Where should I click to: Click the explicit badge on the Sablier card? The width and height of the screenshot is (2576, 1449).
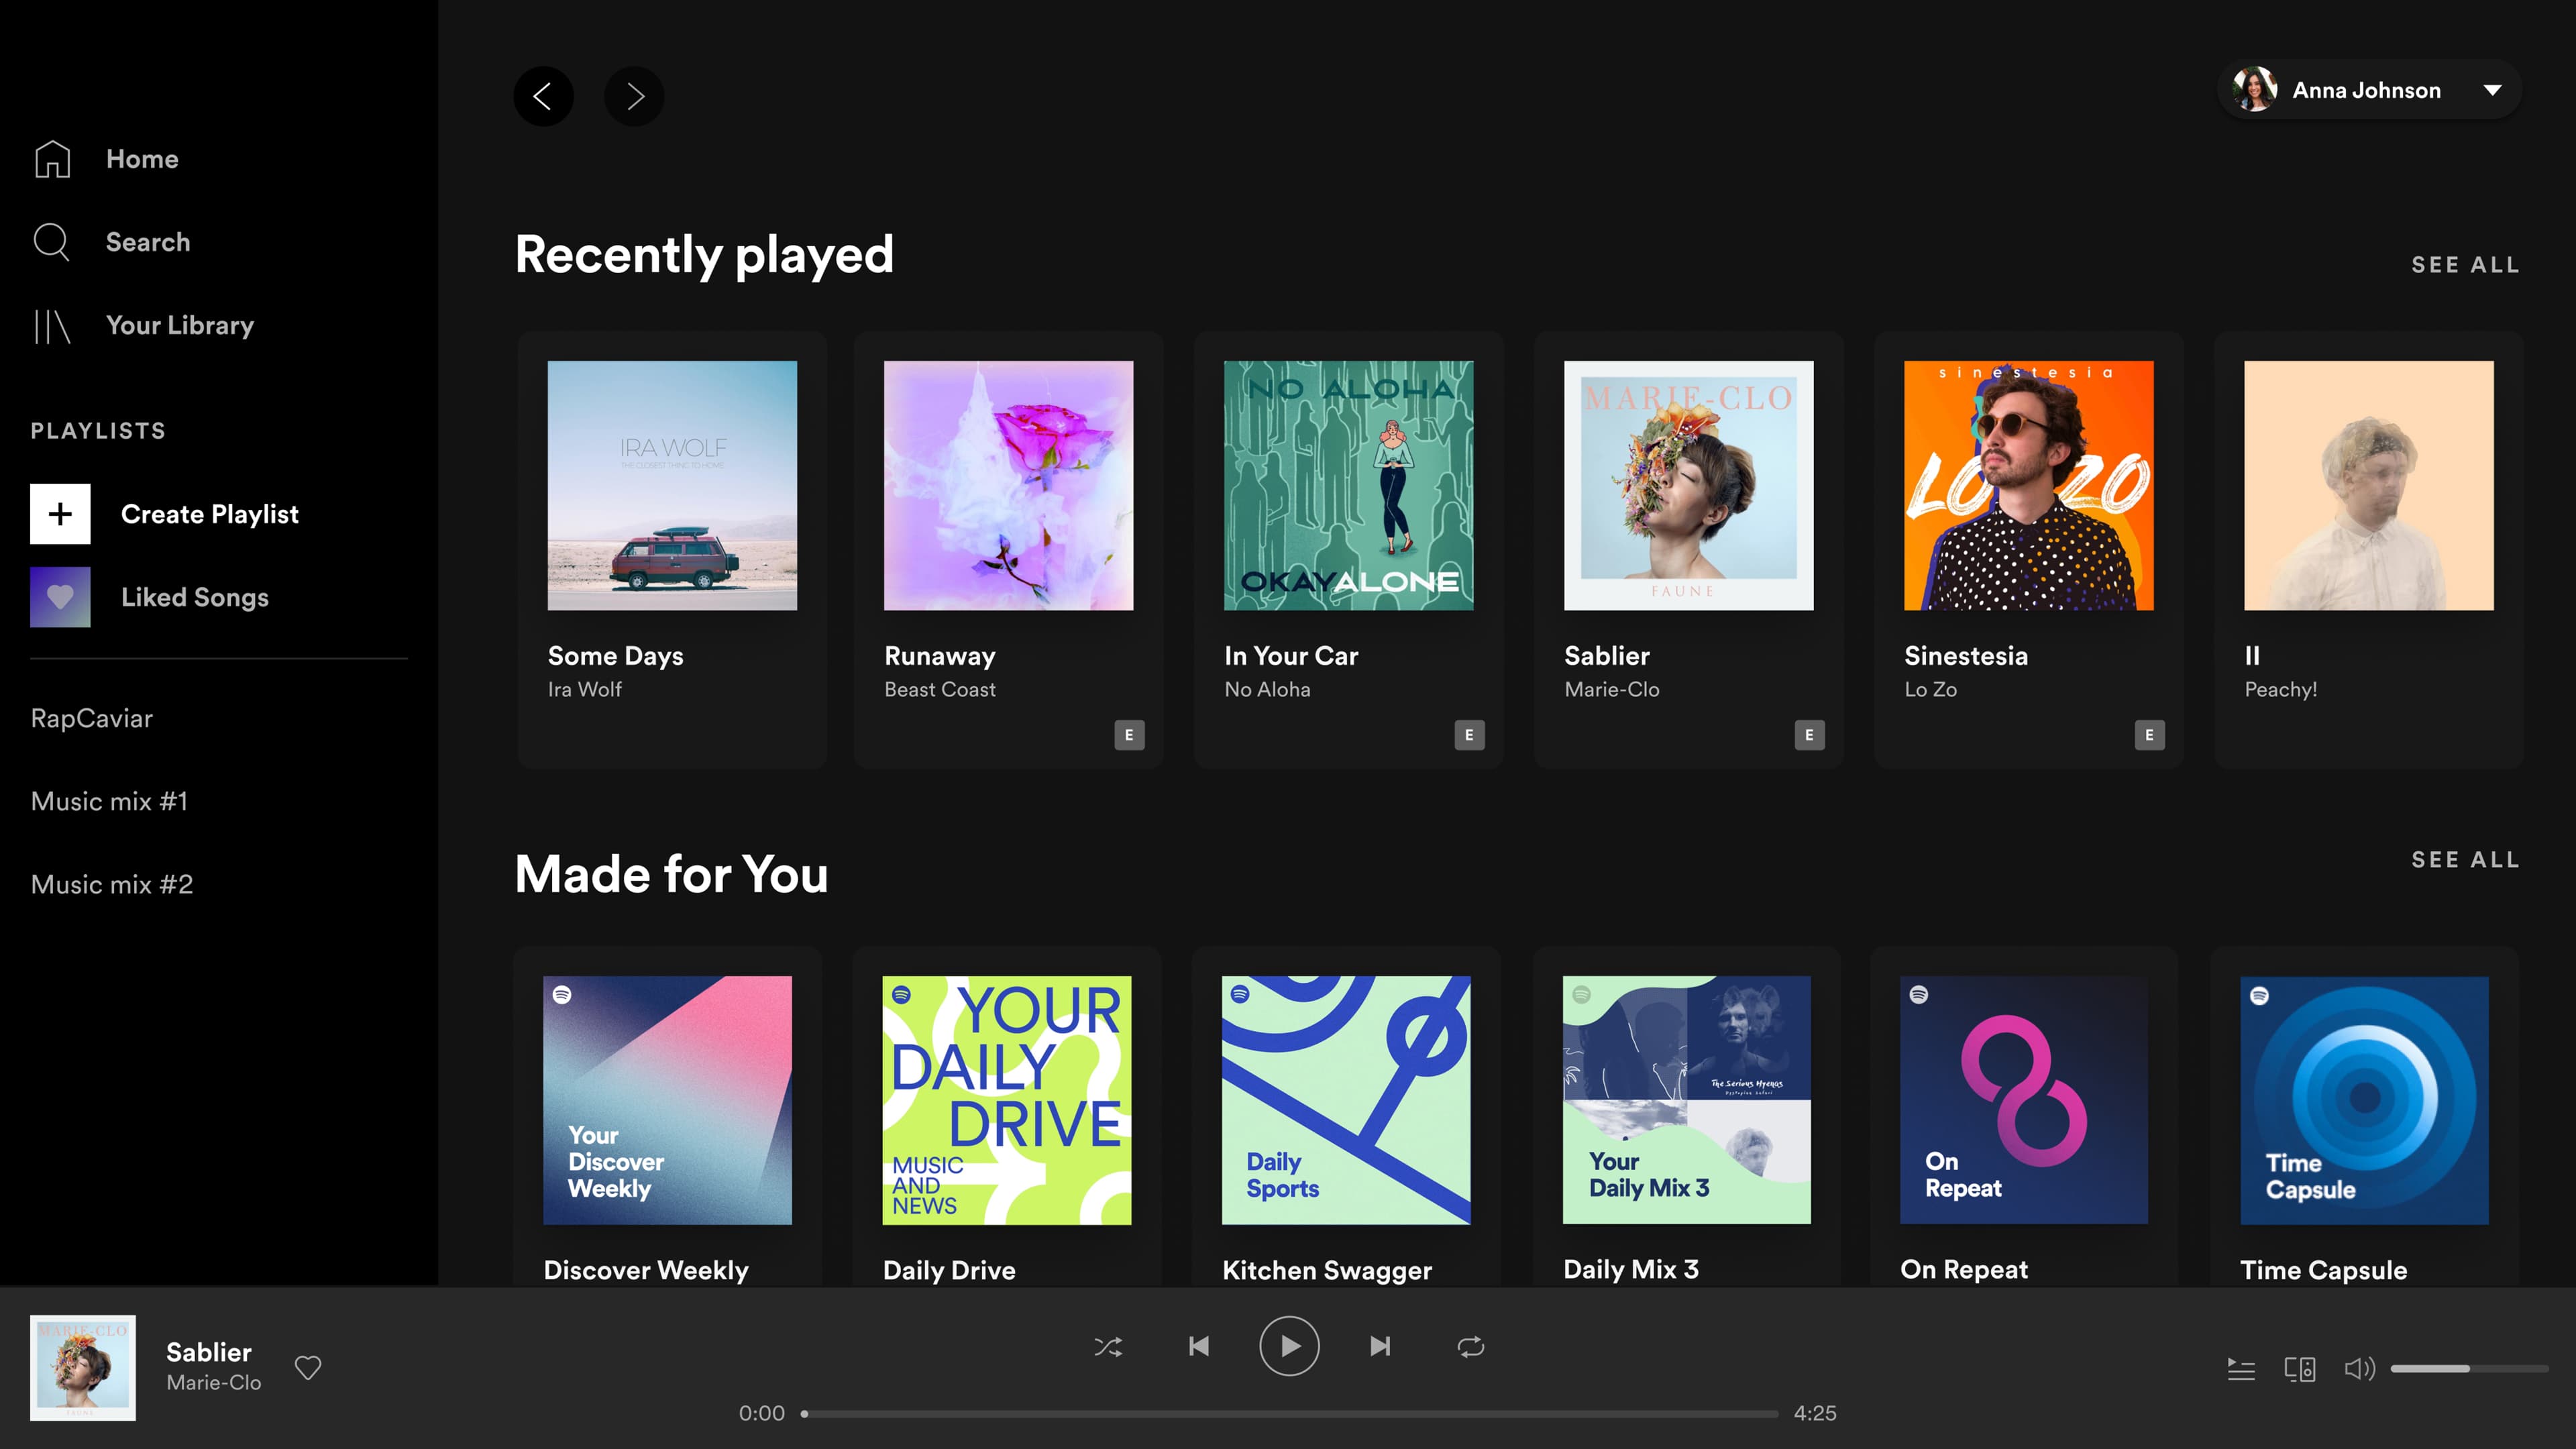1809,735
